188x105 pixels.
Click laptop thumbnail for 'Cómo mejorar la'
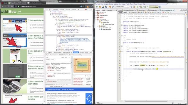(15, 86)
